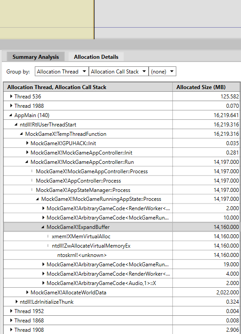
Task: Expand ArbitraryGameCode<MockGameRun row with 10.000 MB
Action: (43, 218)
